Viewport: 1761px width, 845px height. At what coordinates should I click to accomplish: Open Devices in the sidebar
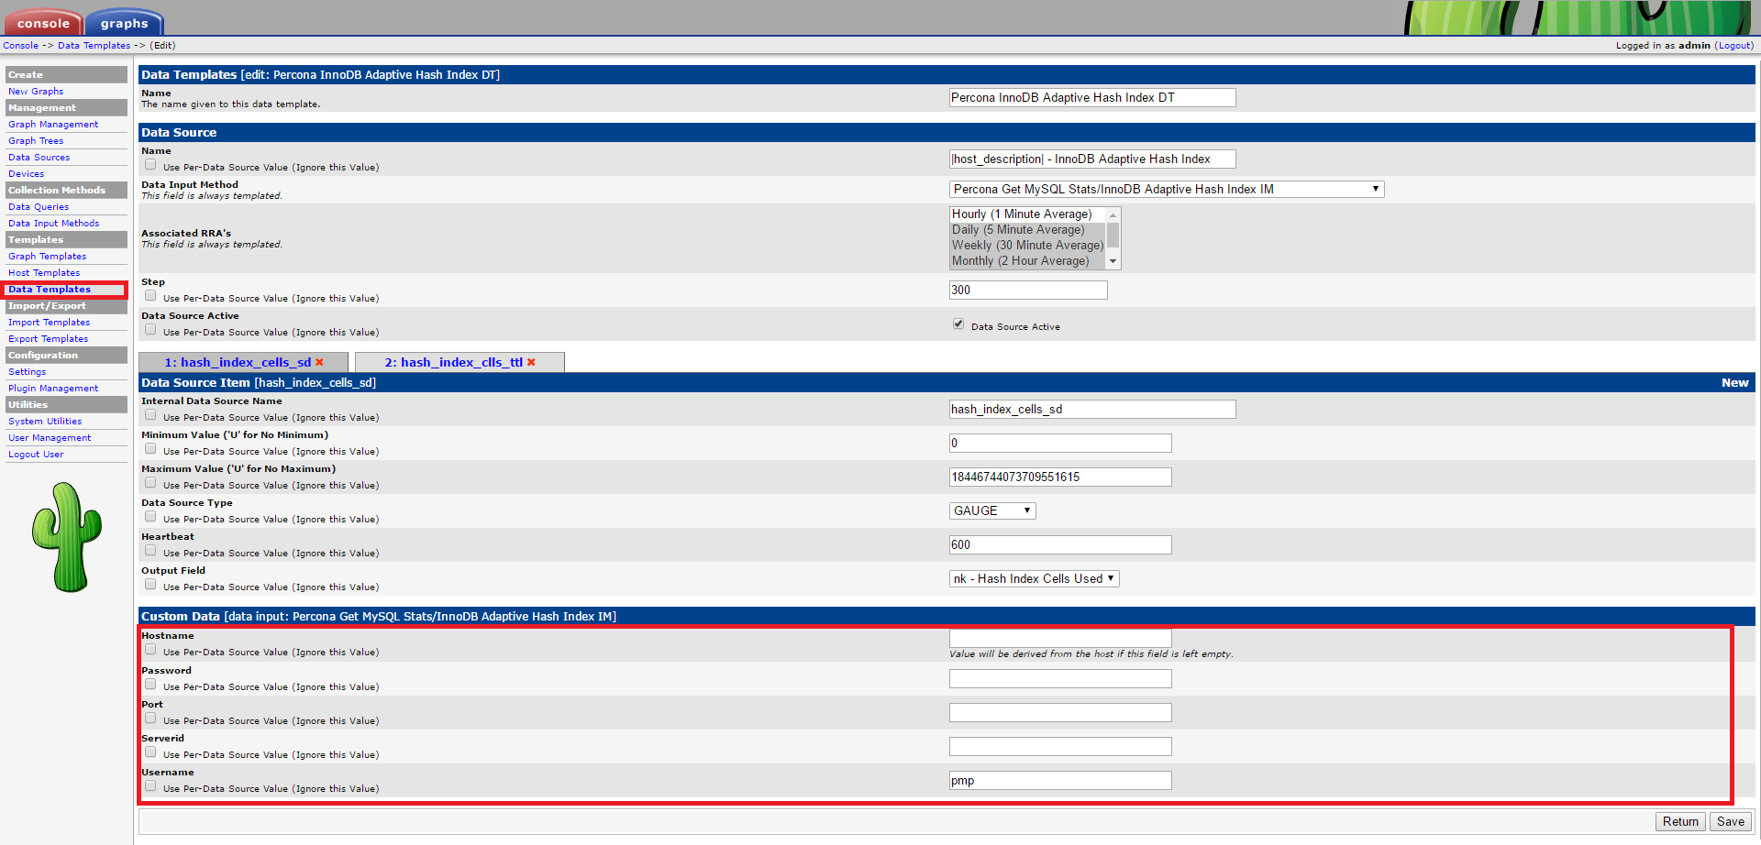coord(26,174)
